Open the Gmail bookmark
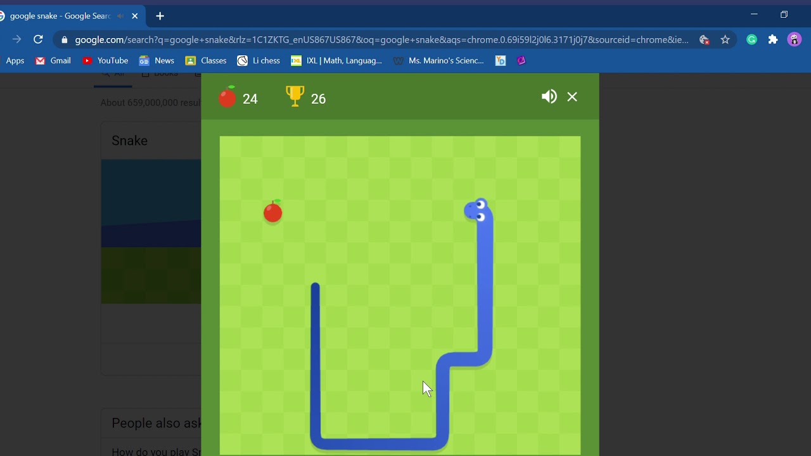The image size is (811, 456). [x=53, y=61]
